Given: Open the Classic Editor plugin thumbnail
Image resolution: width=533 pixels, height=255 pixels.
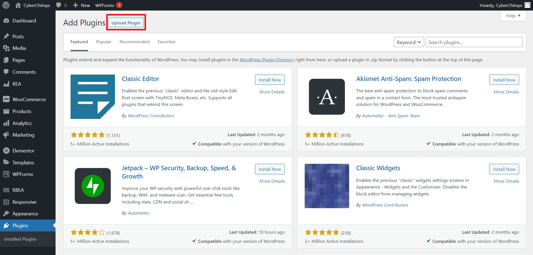Looking at the screenshot, I should point(93,97).
